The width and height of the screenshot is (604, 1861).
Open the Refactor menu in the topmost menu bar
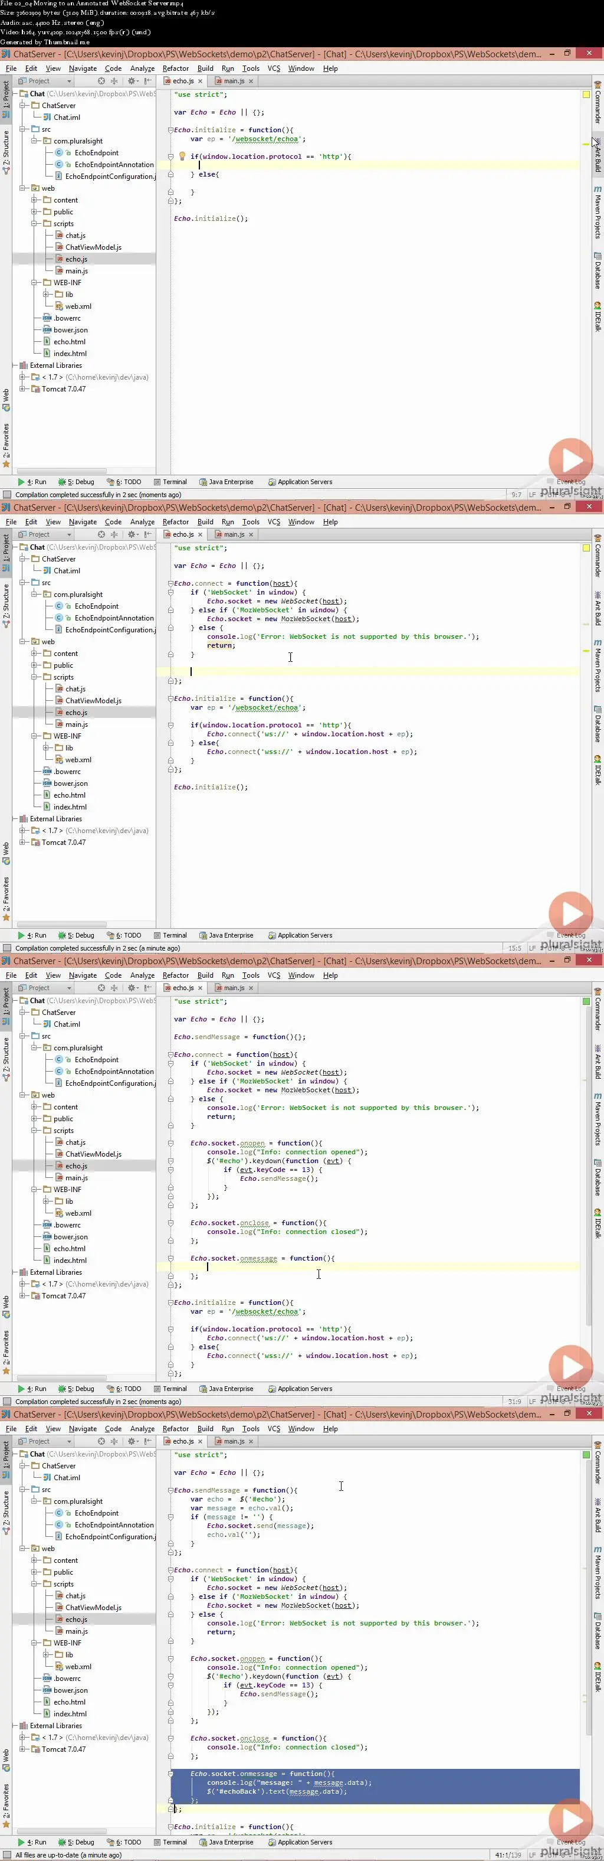[175, 68]
